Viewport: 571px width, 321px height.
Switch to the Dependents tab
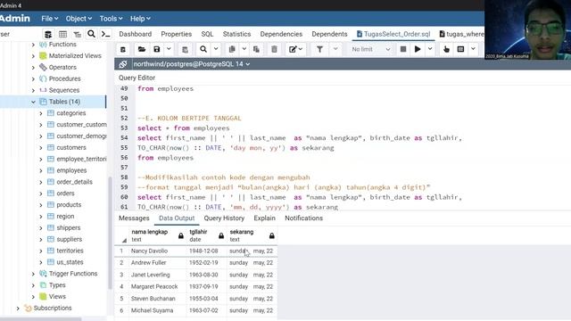coord(329,34)
